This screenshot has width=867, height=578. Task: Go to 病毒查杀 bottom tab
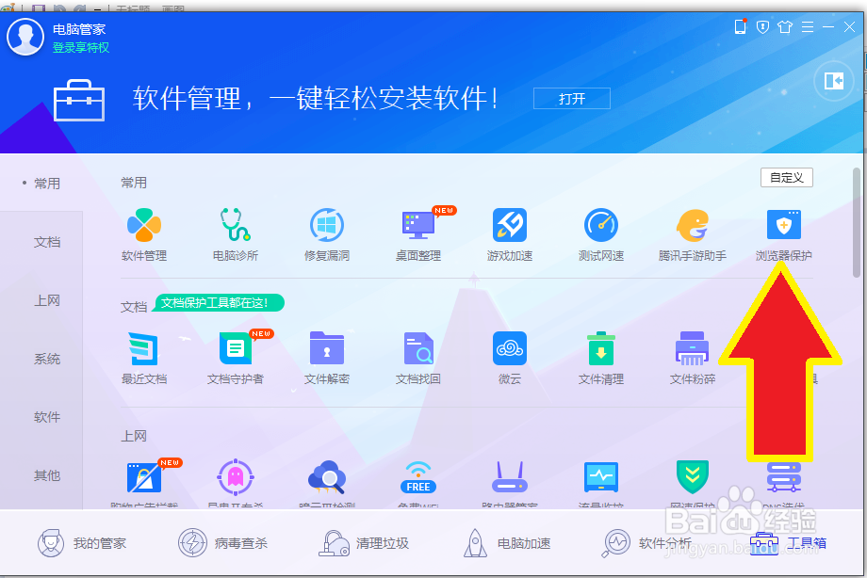(x=222, y=543)
